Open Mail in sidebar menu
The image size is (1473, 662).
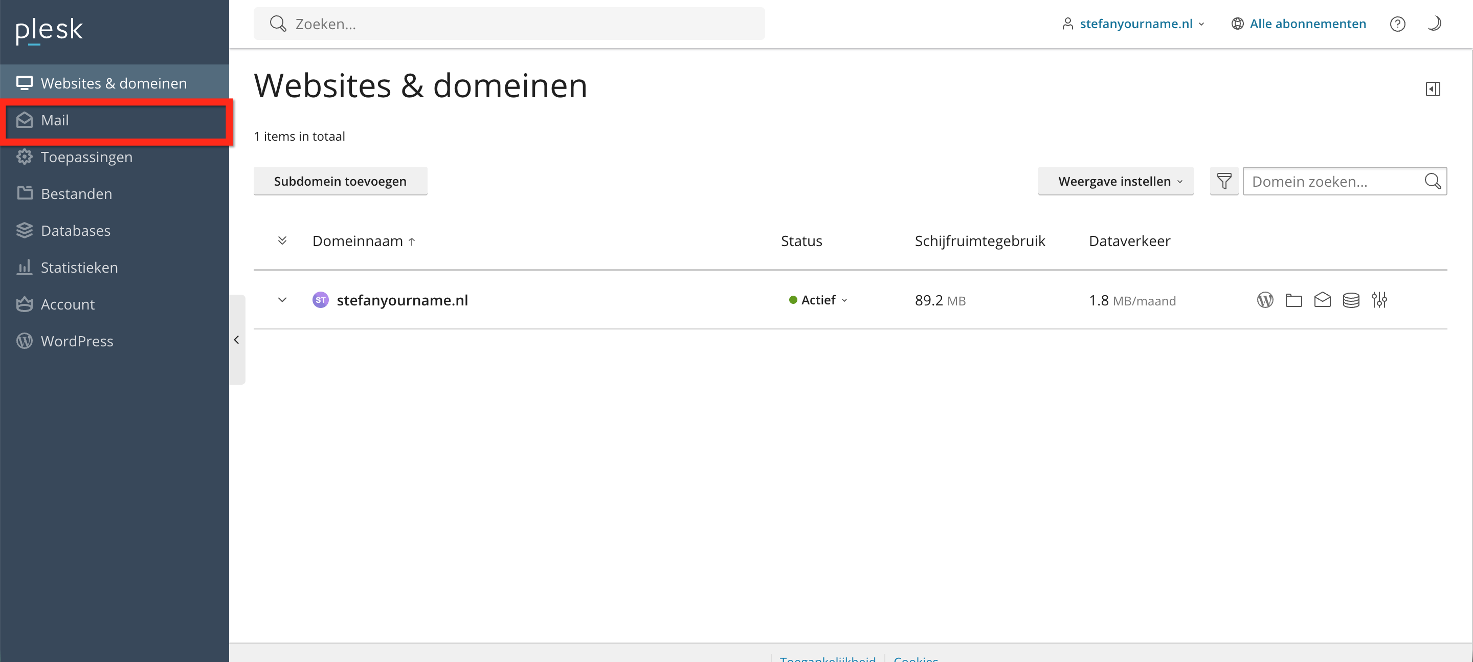click(x=55, y=120)
